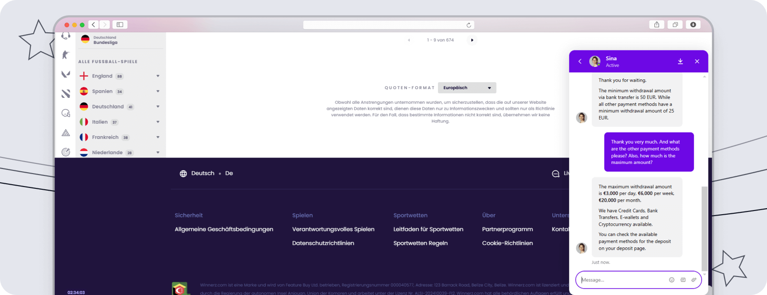Expand the Spanien leagues list
Screen dimensions: 767x295
158,91
